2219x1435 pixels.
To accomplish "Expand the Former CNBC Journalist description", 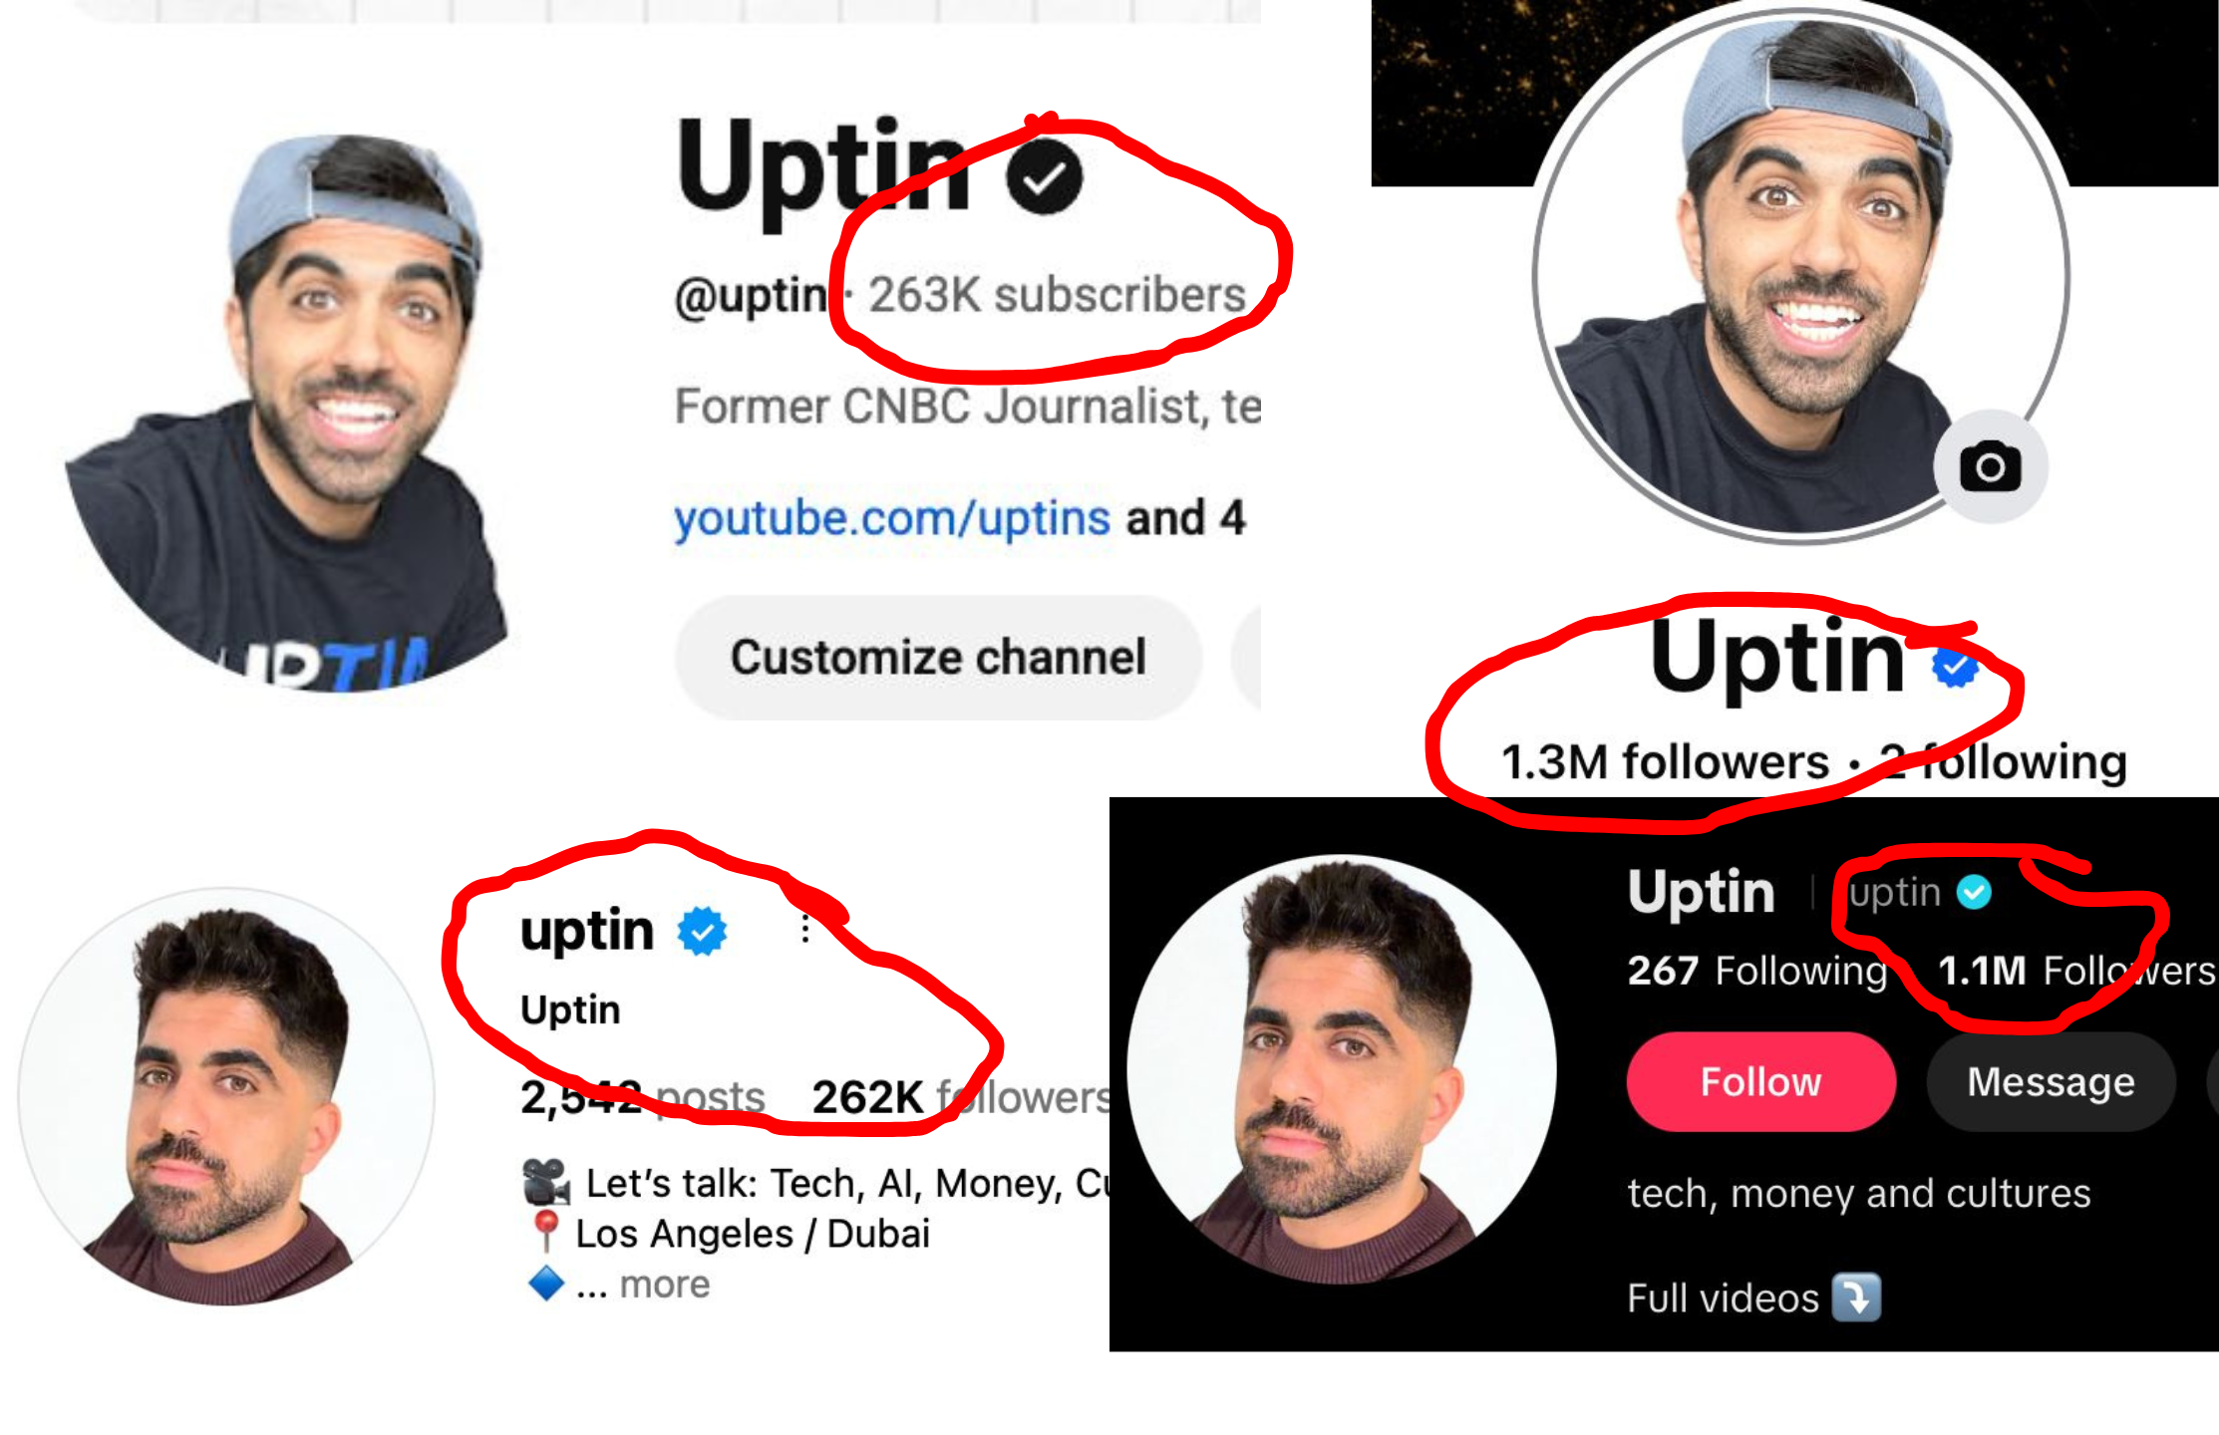I will click(967, 407).
